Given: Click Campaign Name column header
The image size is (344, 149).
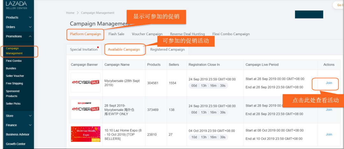Looking at the screenshot, I should click(117, 65).
